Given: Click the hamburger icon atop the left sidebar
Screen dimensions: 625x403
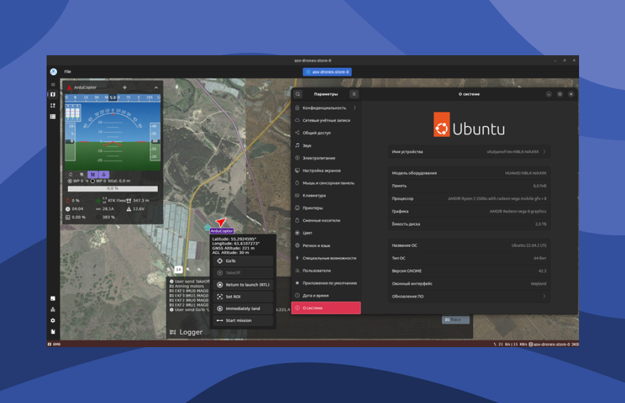Looking at the screenshot, I should click(x=53, y=84).
